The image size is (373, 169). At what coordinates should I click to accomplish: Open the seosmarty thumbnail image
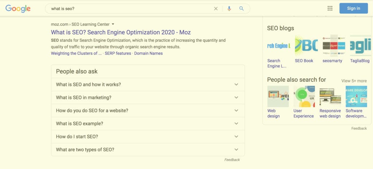tap(334, 46)
